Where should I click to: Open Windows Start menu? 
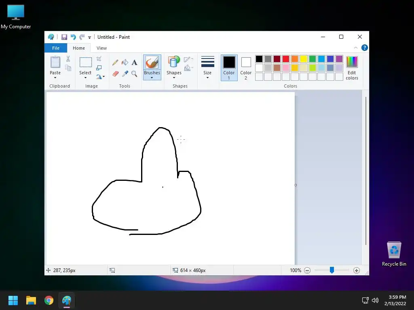(13, 300)
